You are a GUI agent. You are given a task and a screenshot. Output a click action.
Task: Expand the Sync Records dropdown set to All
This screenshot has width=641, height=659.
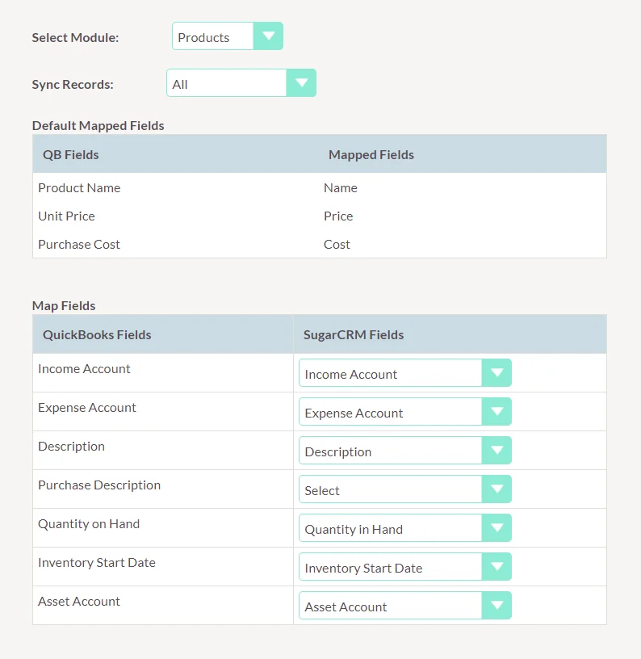click(241, 83)
